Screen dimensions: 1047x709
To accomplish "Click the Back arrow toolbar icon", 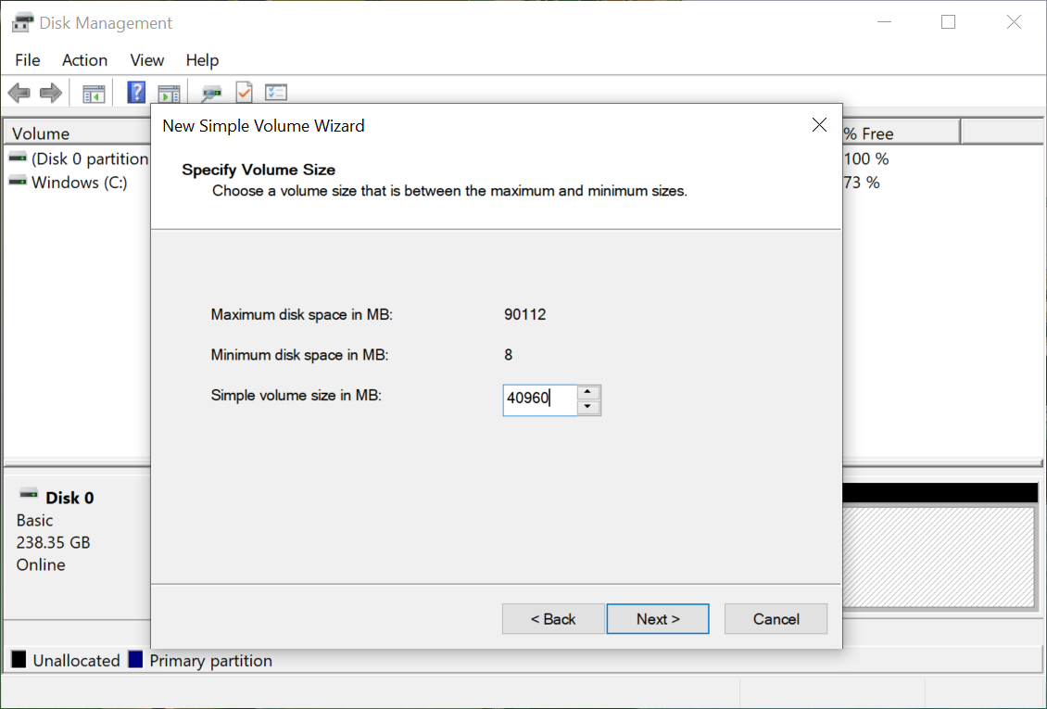I will click(x=19, y=93).
